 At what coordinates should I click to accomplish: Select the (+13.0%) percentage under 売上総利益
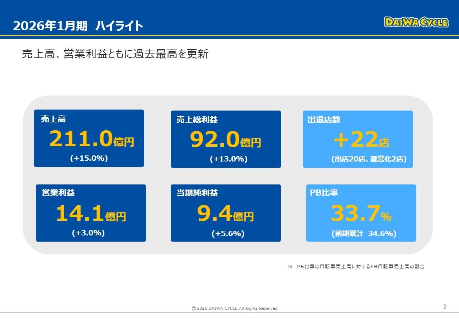coord(228,158)
